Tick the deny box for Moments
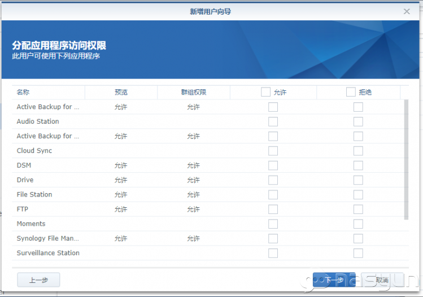 click(358, 224)
